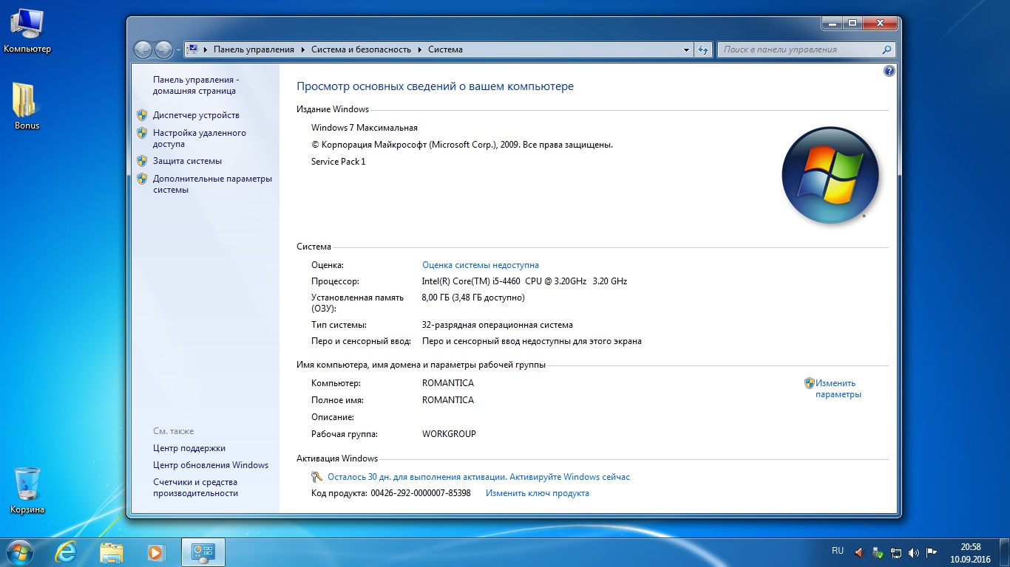Open Дополнительные параметры системы
The width and height of the screenshot is (1010, 567).
click(x=212, y=184)
